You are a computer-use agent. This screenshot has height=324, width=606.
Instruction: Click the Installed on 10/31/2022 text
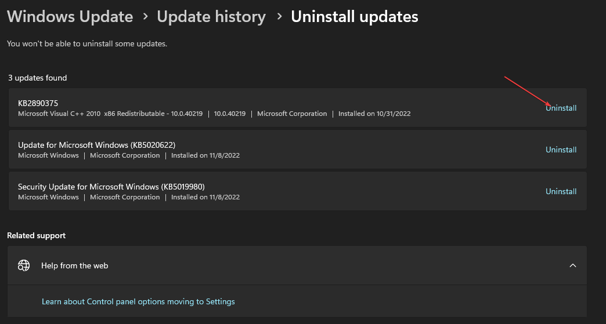(x=374, y=114)
